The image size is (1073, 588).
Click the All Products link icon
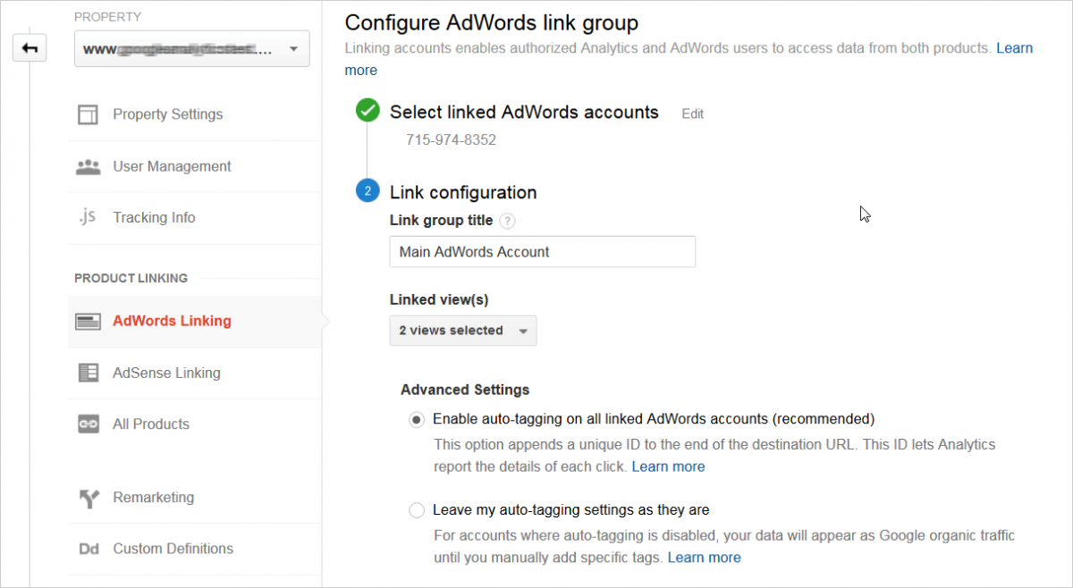(x=88, y=424)
